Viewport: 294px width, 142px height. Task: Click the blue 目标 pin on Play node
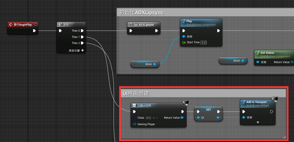184,36
